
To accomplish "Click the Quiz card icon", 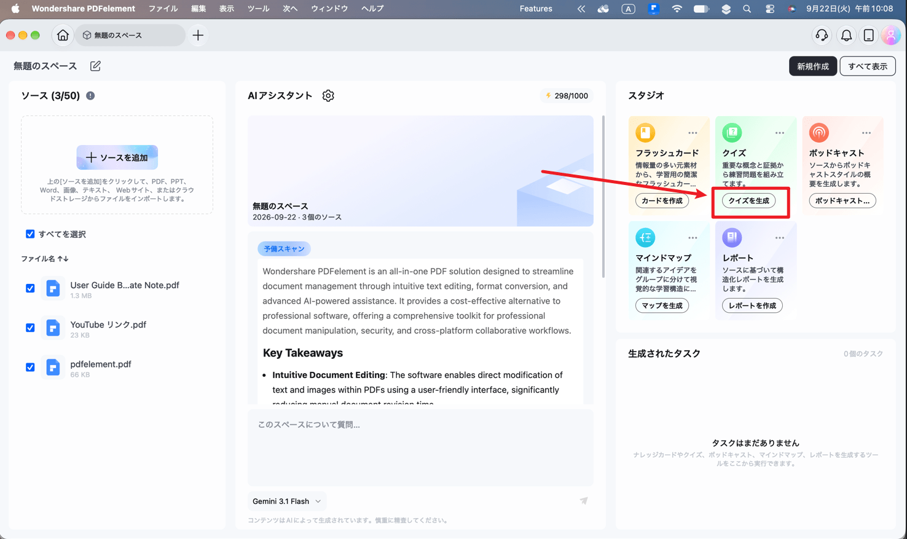I will 732,132.
